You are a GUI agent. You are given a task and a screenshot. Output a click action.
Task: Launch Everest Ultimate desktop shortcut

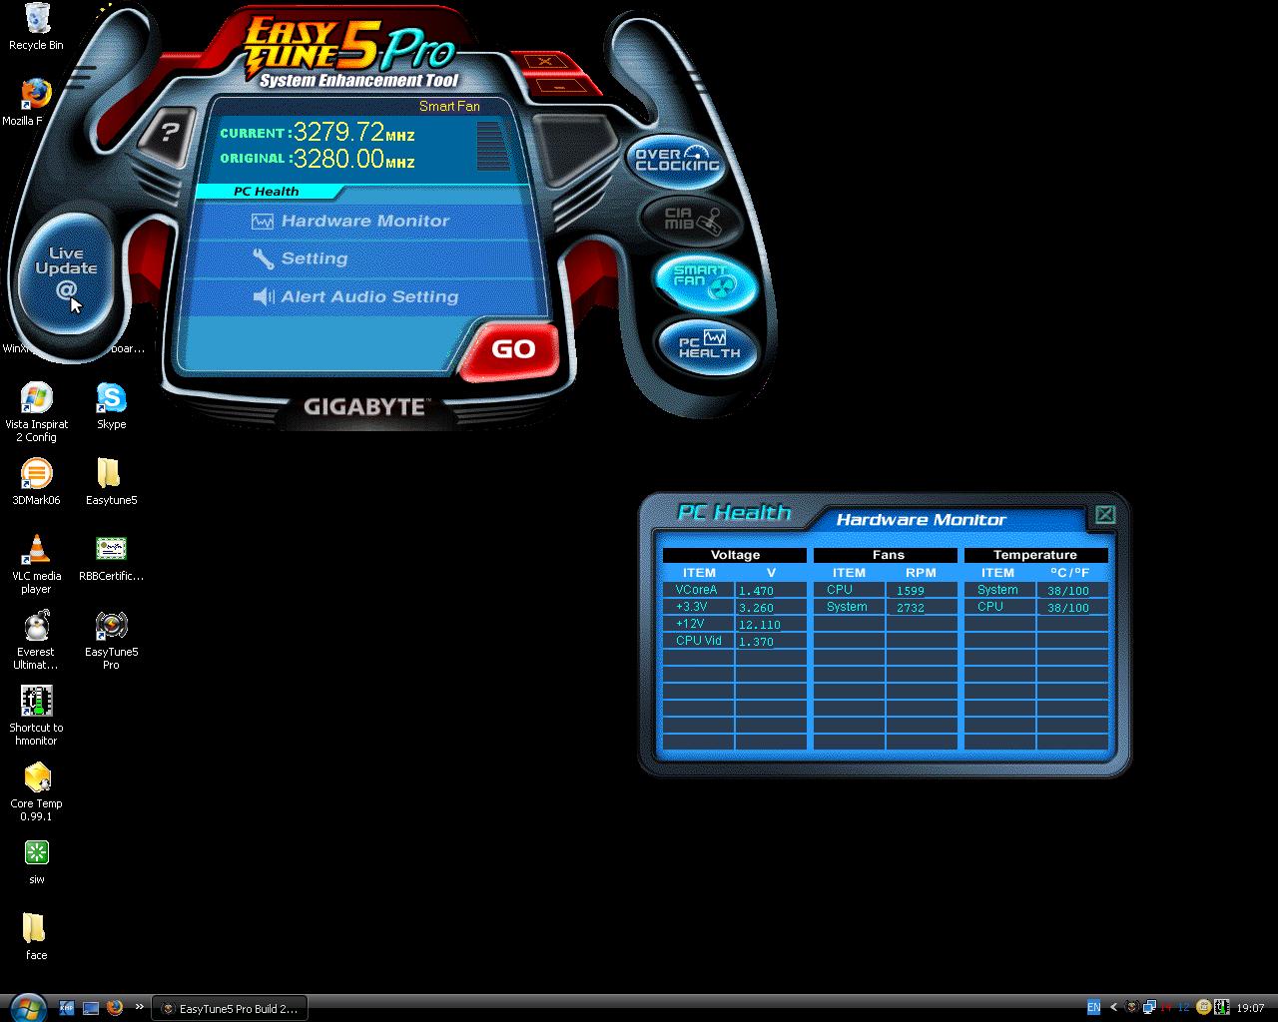coord(36,641)
